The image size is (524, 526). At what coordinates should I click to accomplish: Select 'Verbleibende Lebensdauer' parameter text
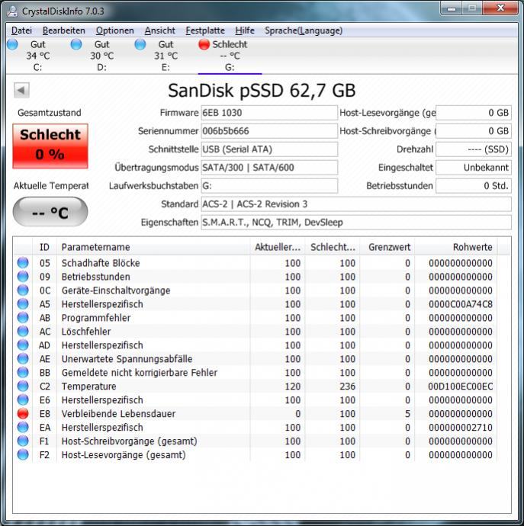point(118,414)
